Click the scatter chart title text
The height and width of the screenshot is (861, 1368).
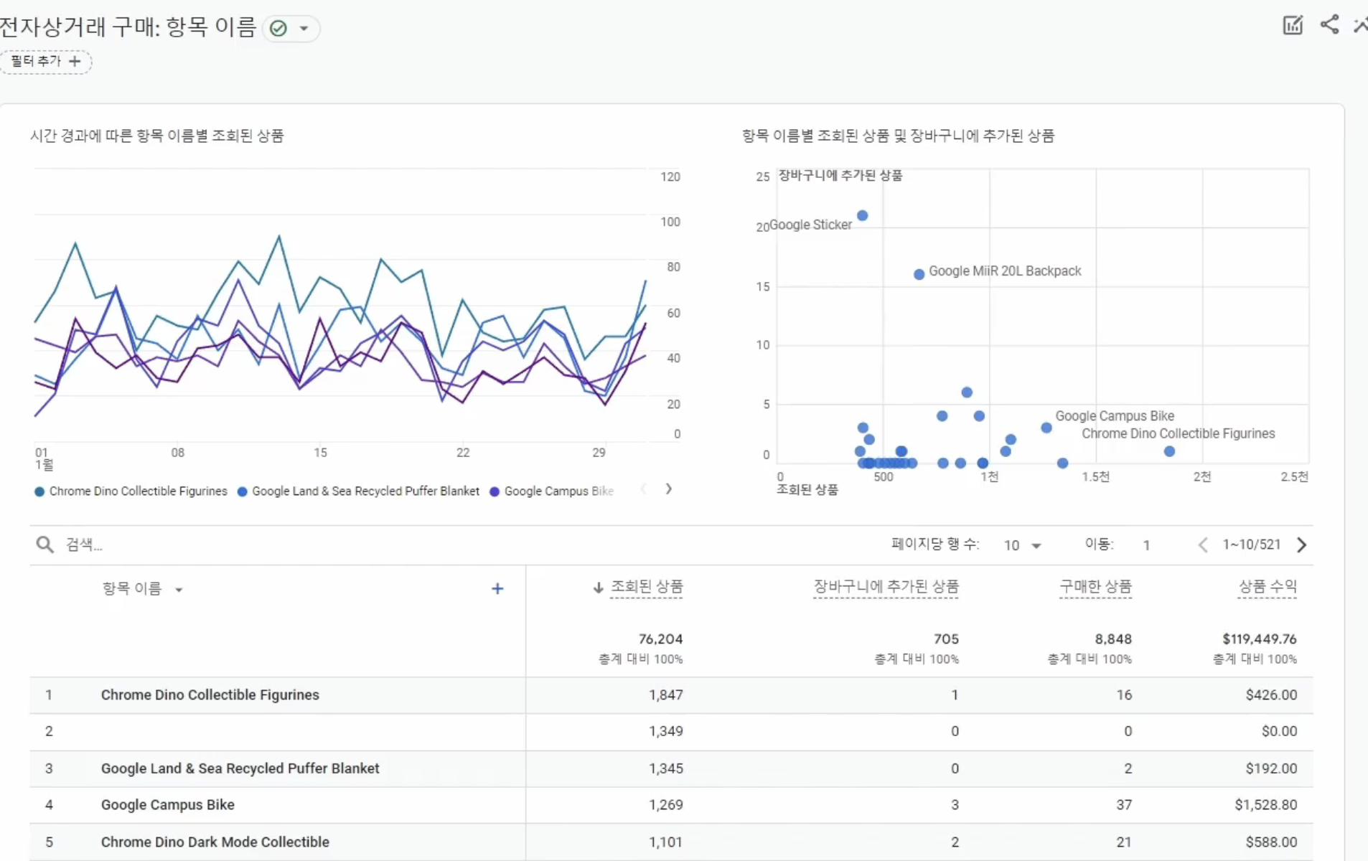898,136
